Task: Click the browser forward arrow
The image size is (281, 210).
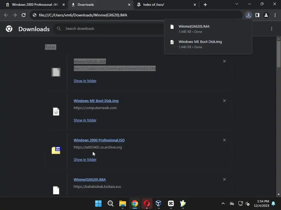Action: tap(15, 15)
